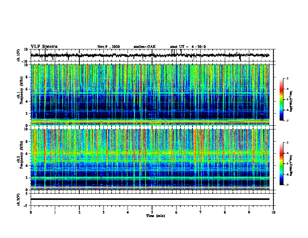
Task: Click the "-3" label atop ch.1 color bar
Action: (x=287, y=79)
